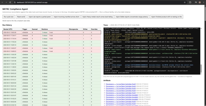
Task: Click the Trace panel scroll-up arrow
Action: click(201, 29)
